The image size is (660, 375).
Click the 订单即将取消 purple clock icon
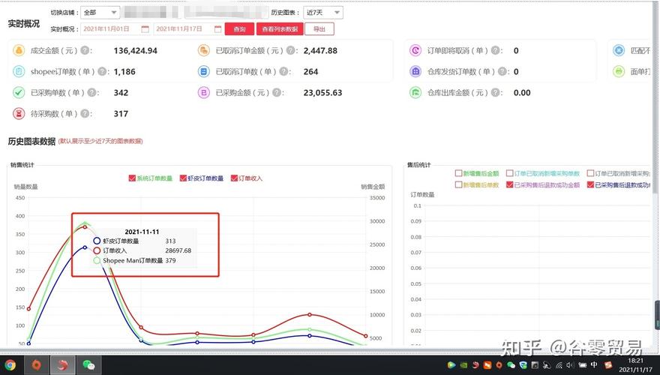pos(415,50)
